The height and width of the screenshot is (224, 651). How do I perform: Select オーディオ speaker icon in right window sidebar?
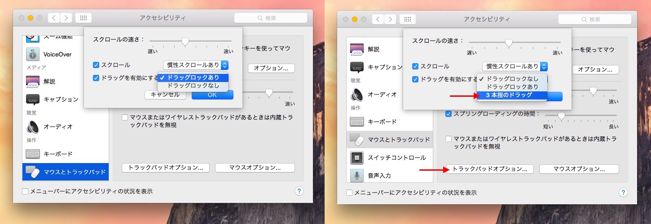357,95
